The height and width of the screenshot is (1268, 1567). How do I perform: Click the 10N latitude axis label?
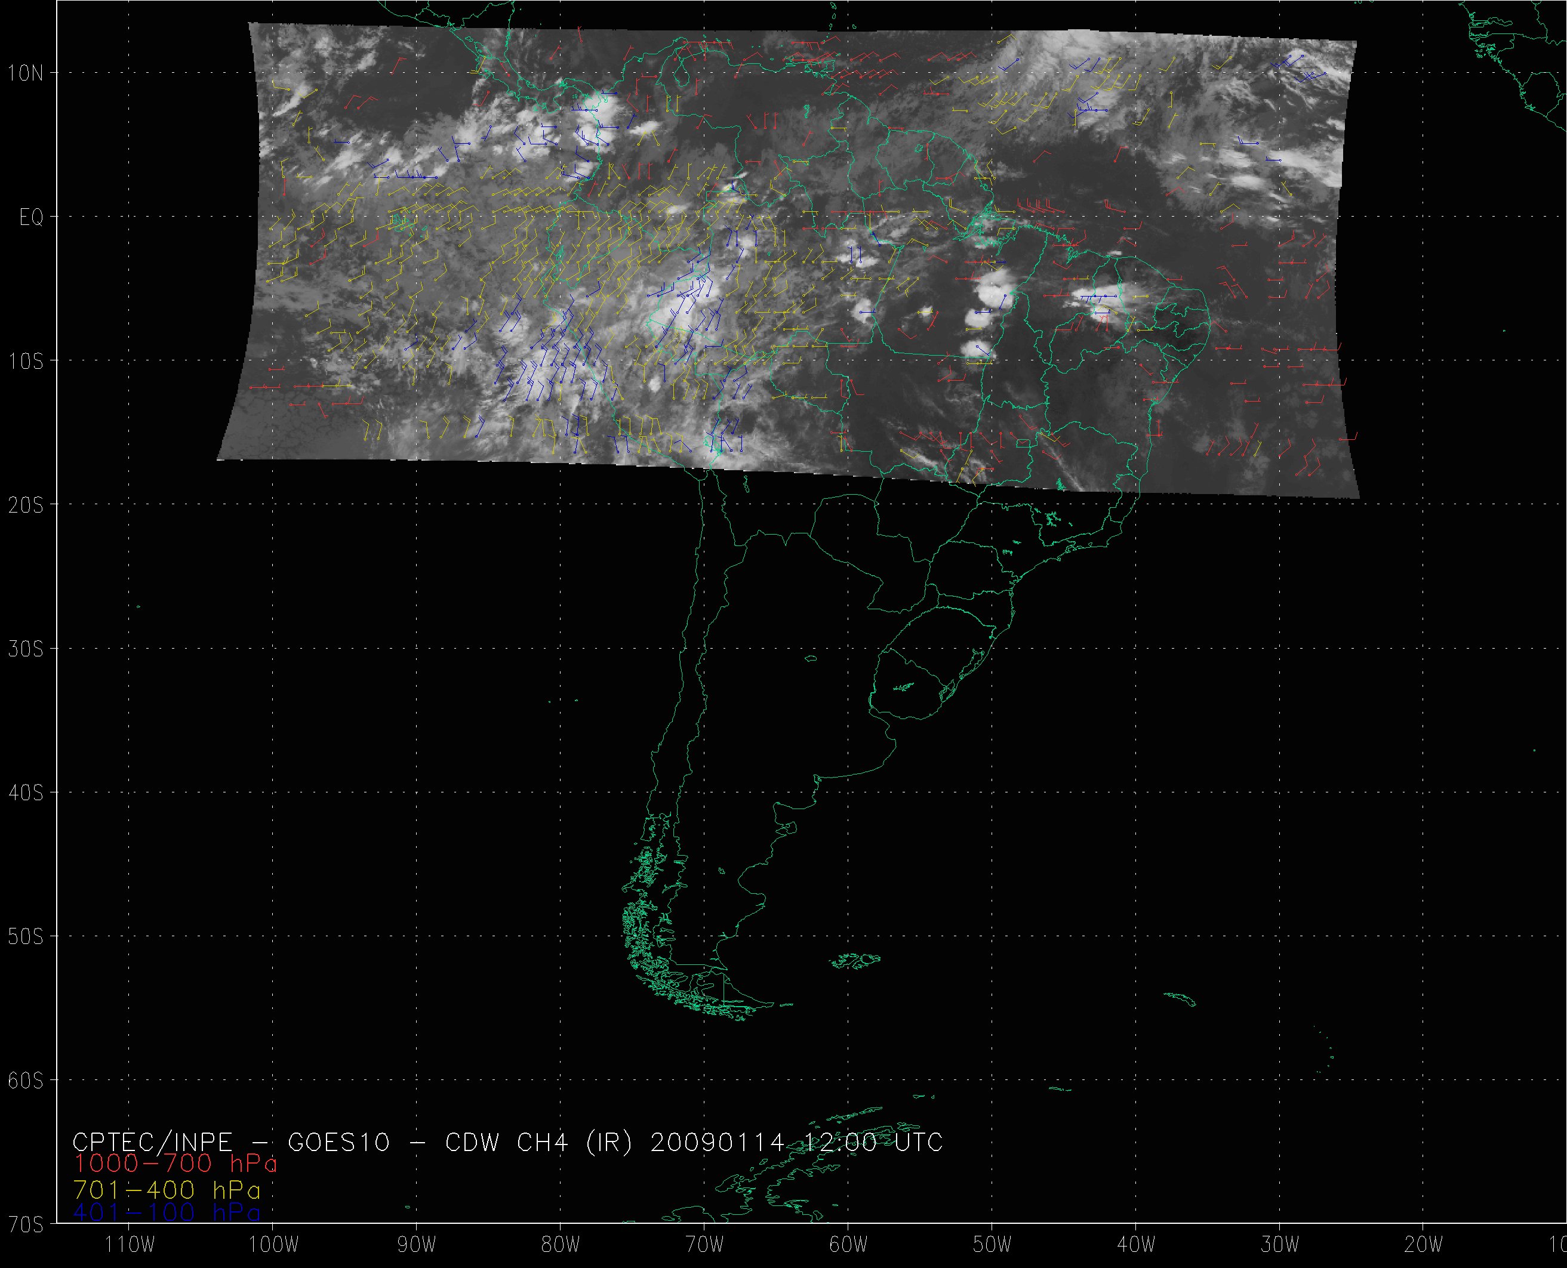[x=26, y=73]
